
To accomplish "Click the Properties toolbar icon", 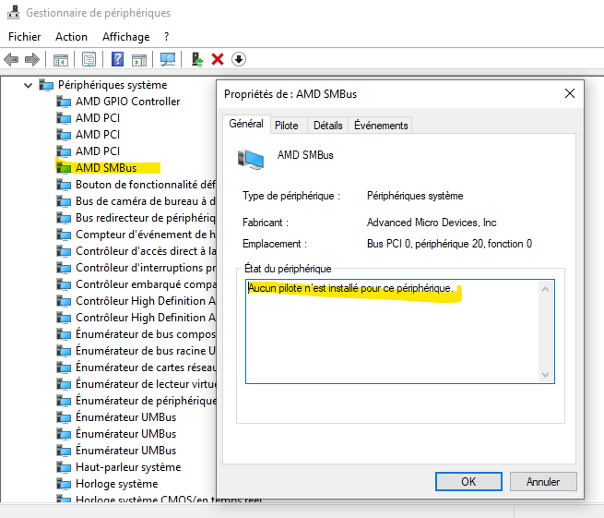I will click(89, 59).
